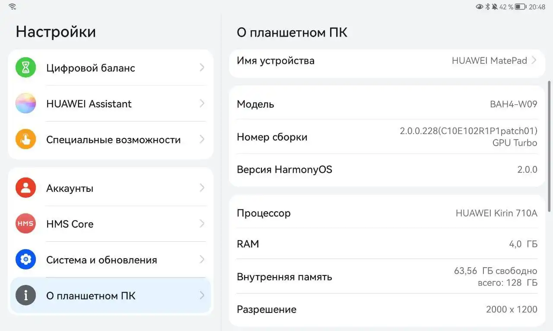
Task: Click the Специальные возможности hand icon
Action: coord(25,139)
